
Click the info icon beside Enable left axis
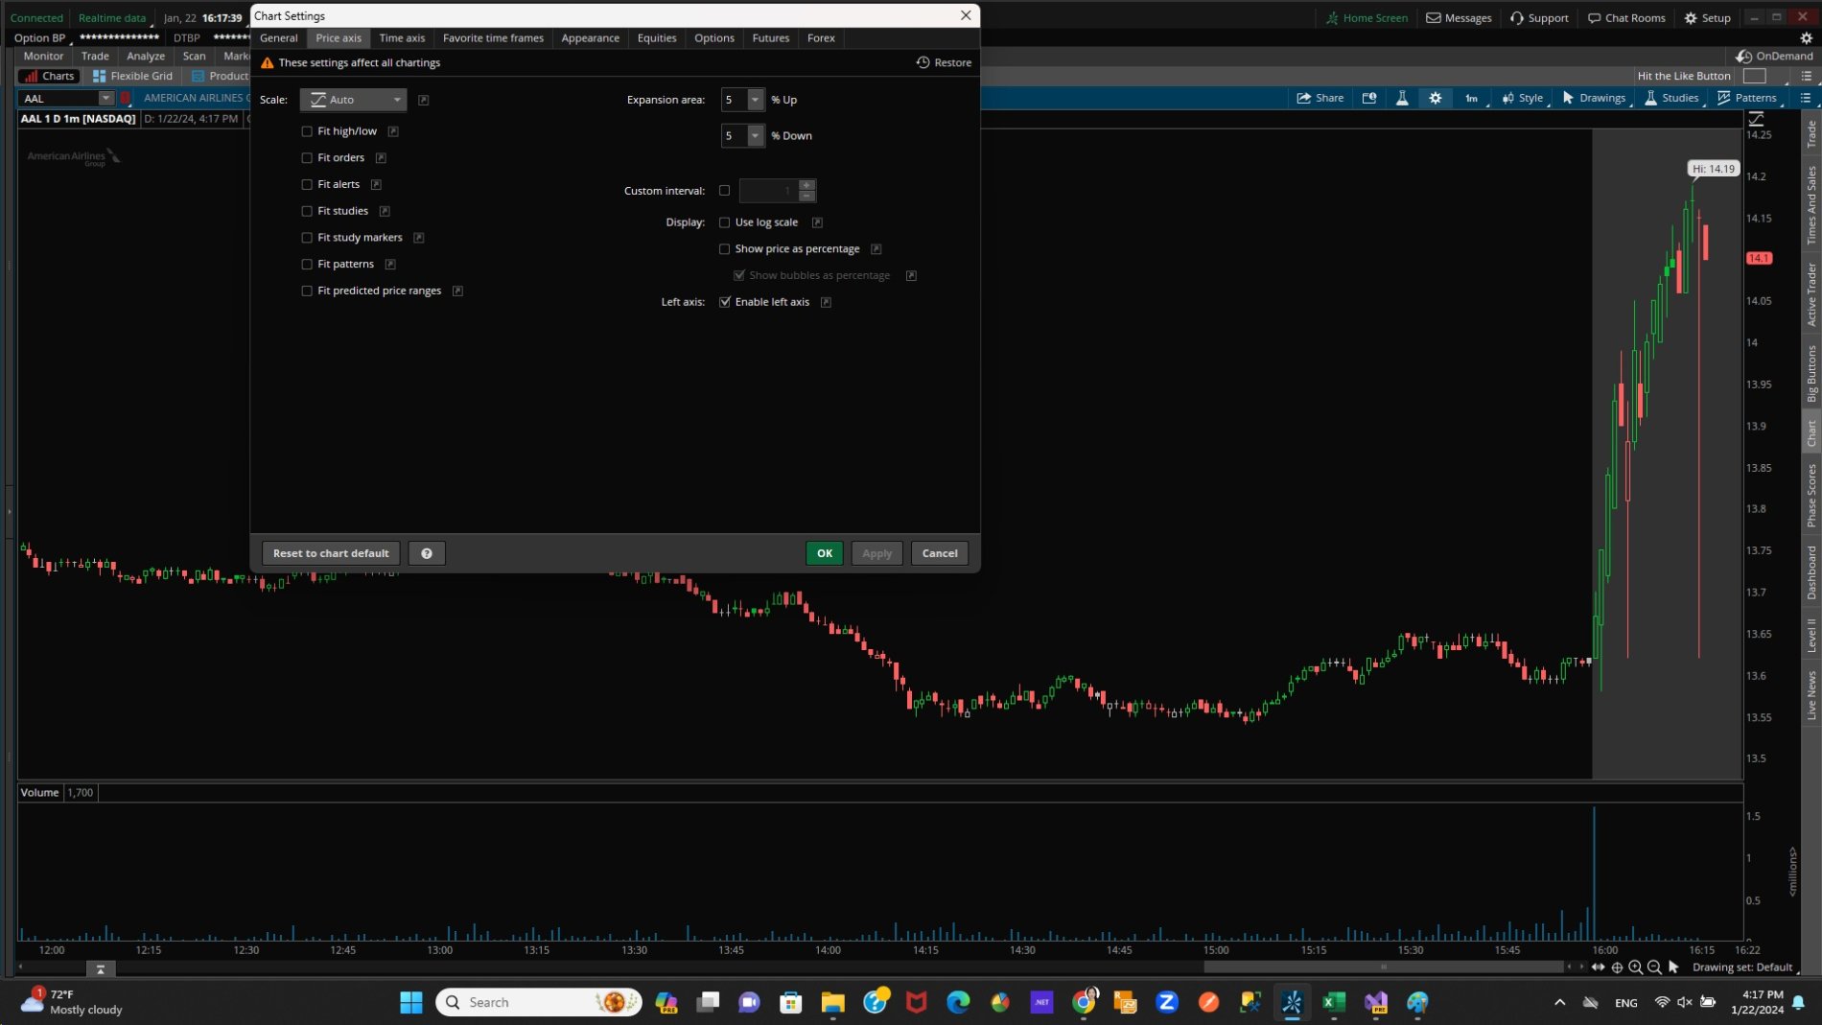[x=826, y=302]
